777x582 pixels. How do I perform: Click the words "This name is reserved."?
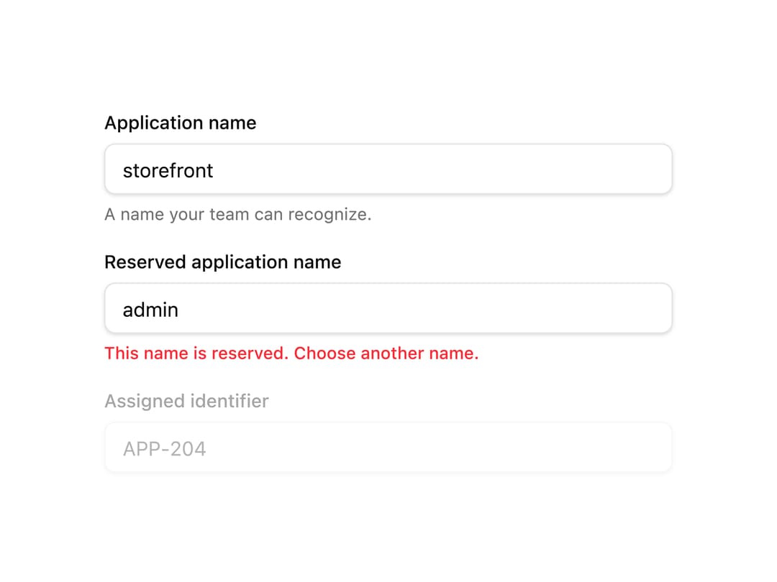click(x=196, y=354)
